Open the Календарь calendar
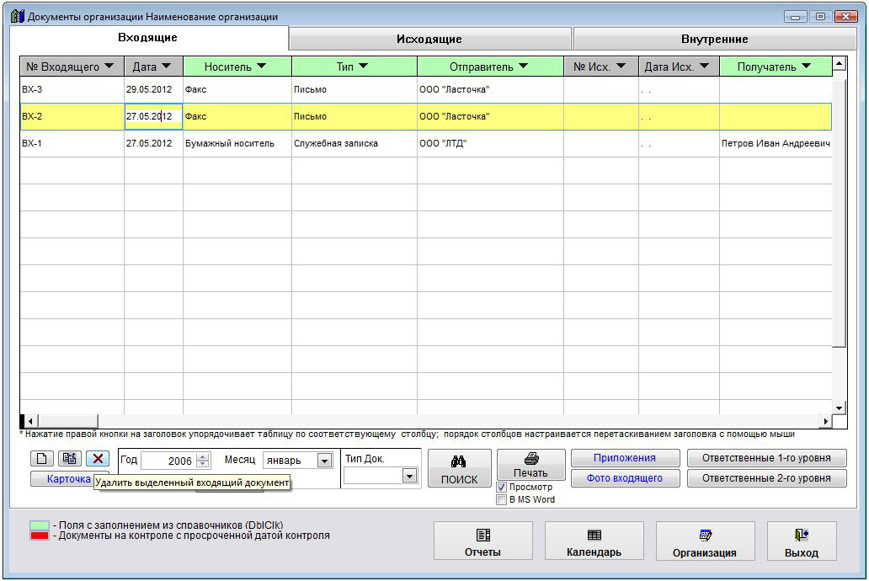Screen dimensions: 869x581 (x=594, y=541)
